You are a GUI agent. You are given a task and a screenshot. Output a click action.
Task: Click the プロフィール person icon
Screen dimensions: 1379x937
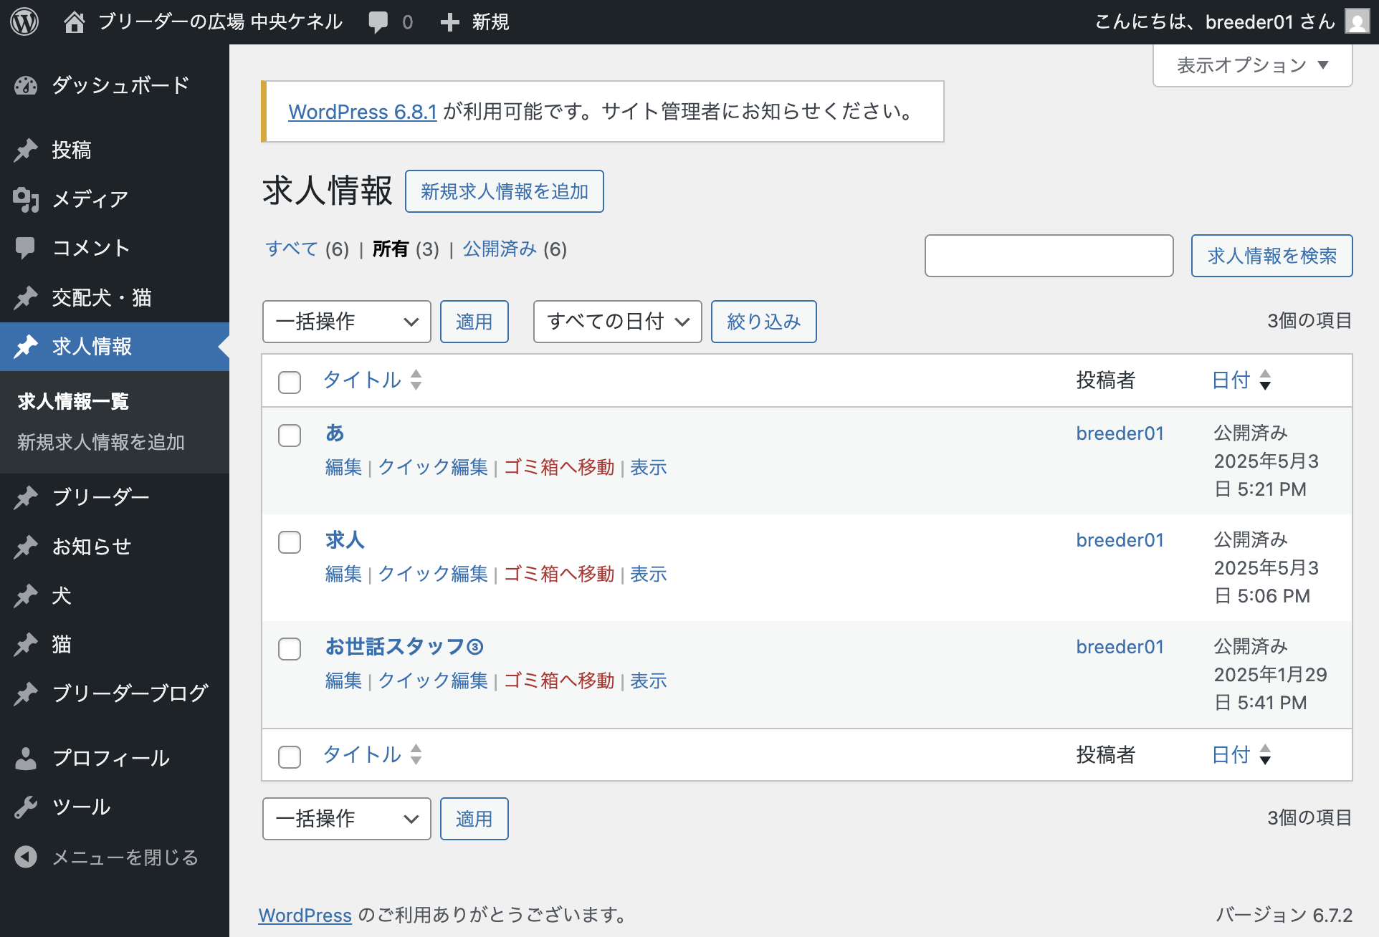[26, 758]
